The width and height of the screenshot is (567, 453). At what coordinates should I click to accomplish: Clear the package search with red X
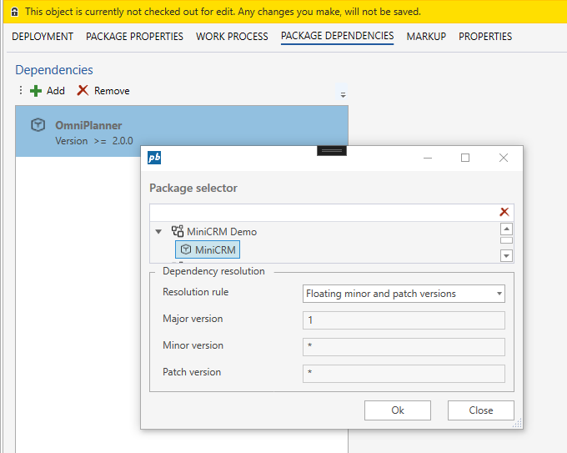(x=504, y=213)
